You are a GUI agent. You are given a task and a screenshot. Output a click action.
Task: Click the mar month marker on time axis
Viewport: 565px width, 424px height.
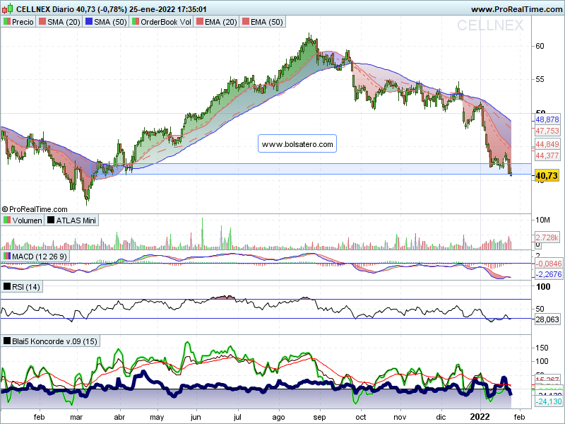[x=76, y=417]
